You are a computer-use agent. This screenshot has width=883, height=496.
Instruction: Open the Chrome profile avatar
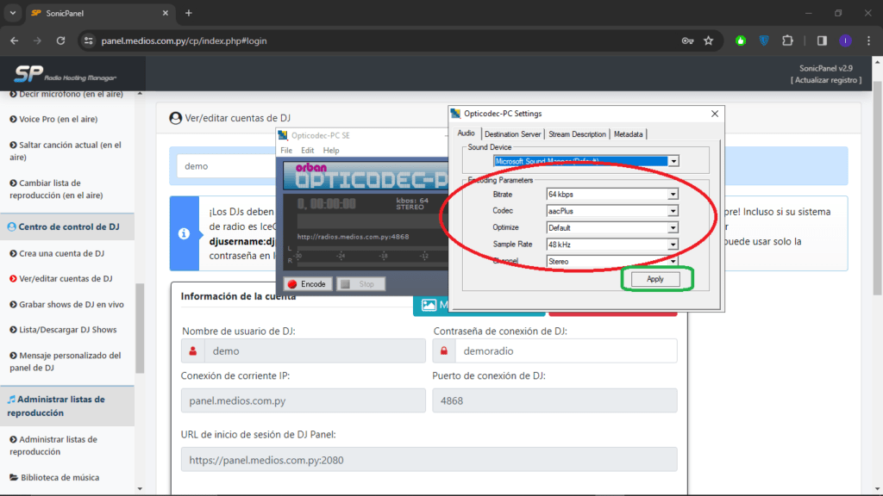pyautogui.click(x=845, y=40)
